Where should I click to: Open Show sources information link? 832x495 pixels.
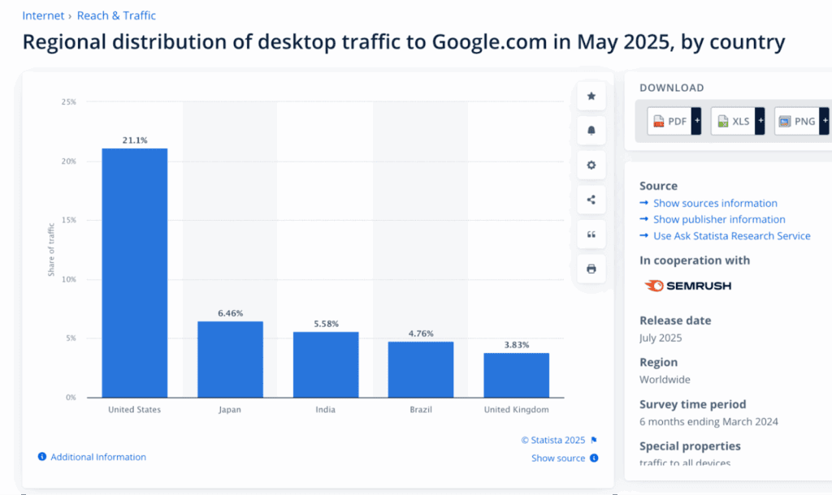point(715,203)
